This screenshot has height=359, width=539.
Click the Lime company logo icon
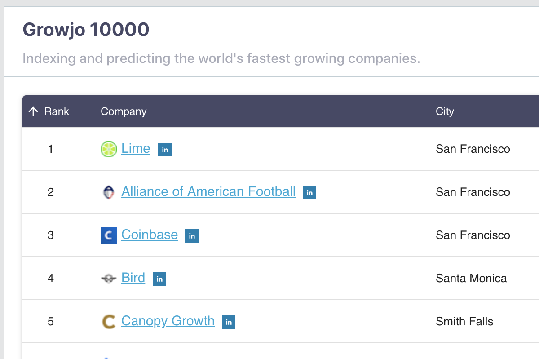coord(108,149)
